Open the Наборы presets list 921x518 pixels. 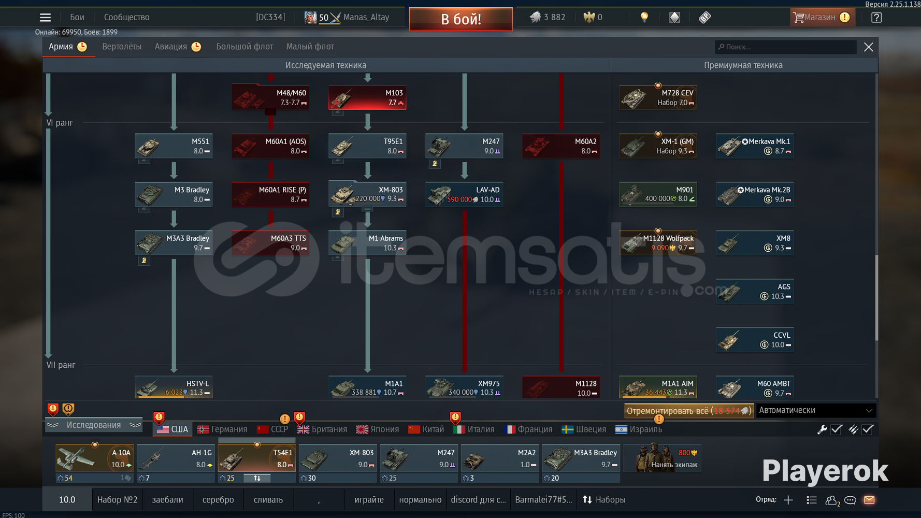tap(604, 500)
